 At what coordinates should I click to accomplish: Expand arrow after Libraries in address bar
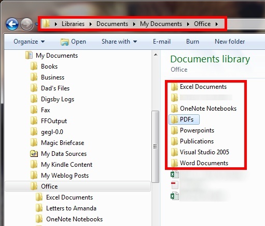coord(90,24)
